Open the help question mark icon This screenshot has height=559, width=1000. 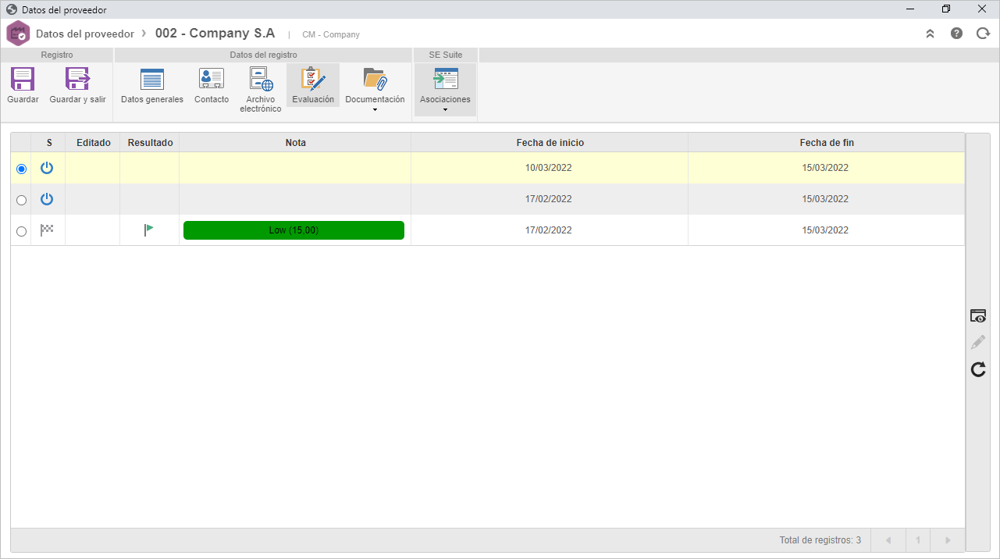pos(956,34)
